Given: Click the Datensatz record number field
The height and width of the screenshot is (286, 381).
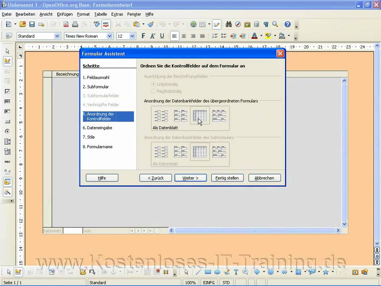Looking at the screenshot, I should 73,231.
